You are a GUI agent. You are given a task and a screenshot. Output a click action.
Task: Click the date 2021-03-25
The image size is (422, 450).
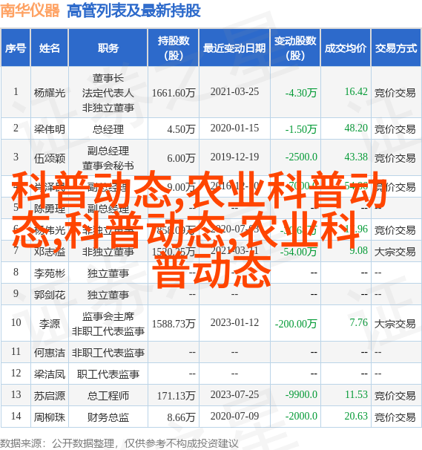tap(234, 92)
